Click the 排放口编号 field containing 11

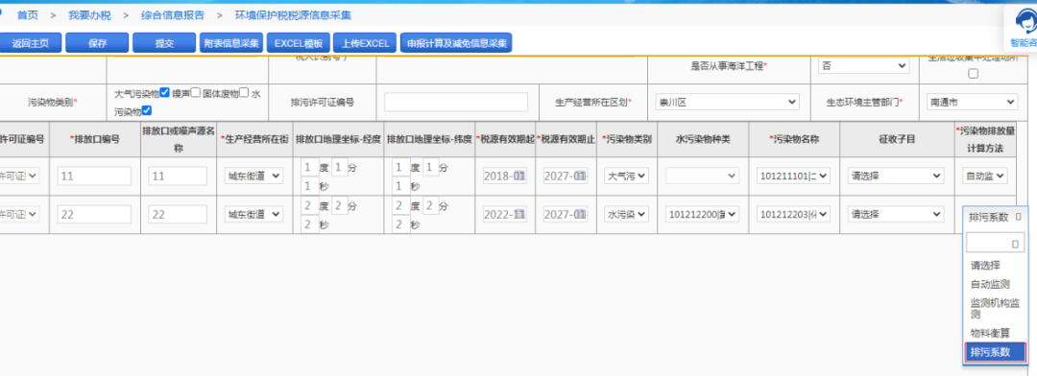[94, 176]
